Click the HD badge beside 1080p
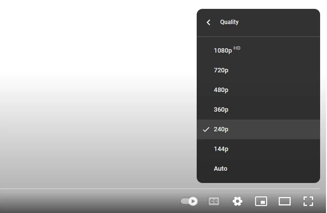Screen dimensions: 327x213 point(237,48)
